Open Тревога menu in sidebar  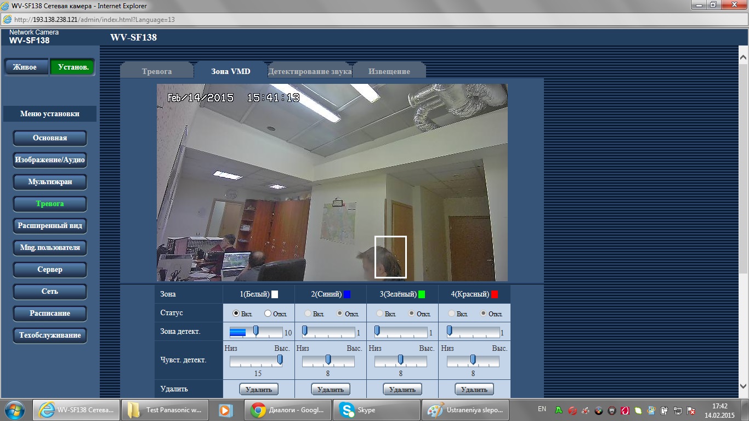point(50,204)
